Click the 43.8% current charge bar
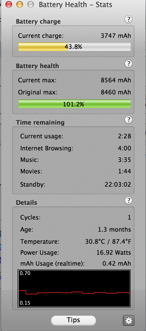Screen dimensions: 146x331 point(74,47)
